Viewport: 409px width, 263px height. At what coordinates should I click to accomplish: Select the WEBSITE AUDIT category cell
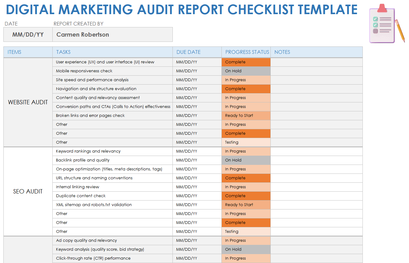coord(28,102)
